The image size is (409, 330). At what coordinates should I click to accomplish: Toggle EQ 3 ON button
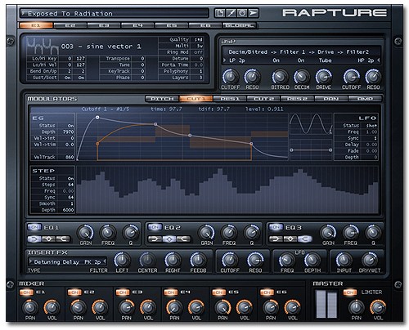click(x=276, y=227)
